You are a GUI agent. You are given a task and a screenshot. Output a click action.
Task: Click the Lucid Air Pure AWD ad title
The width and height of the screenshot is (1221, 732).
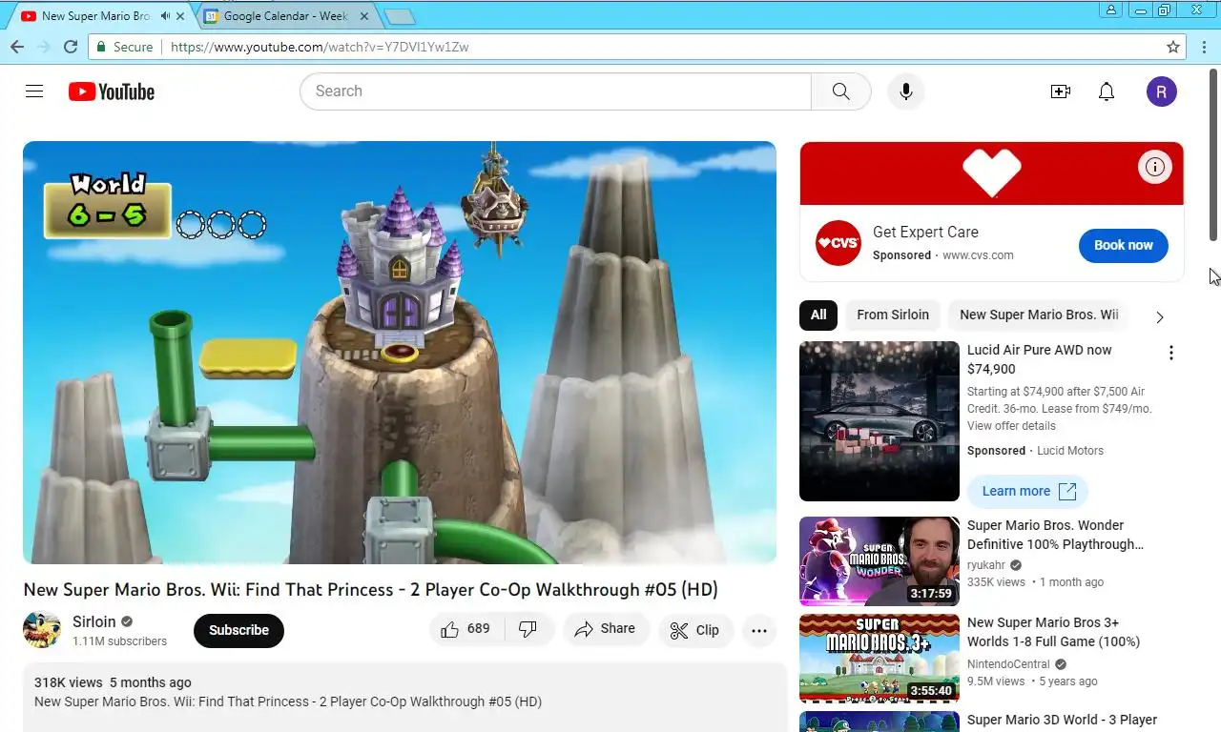pyautogui.click(x=1040, y=359)
